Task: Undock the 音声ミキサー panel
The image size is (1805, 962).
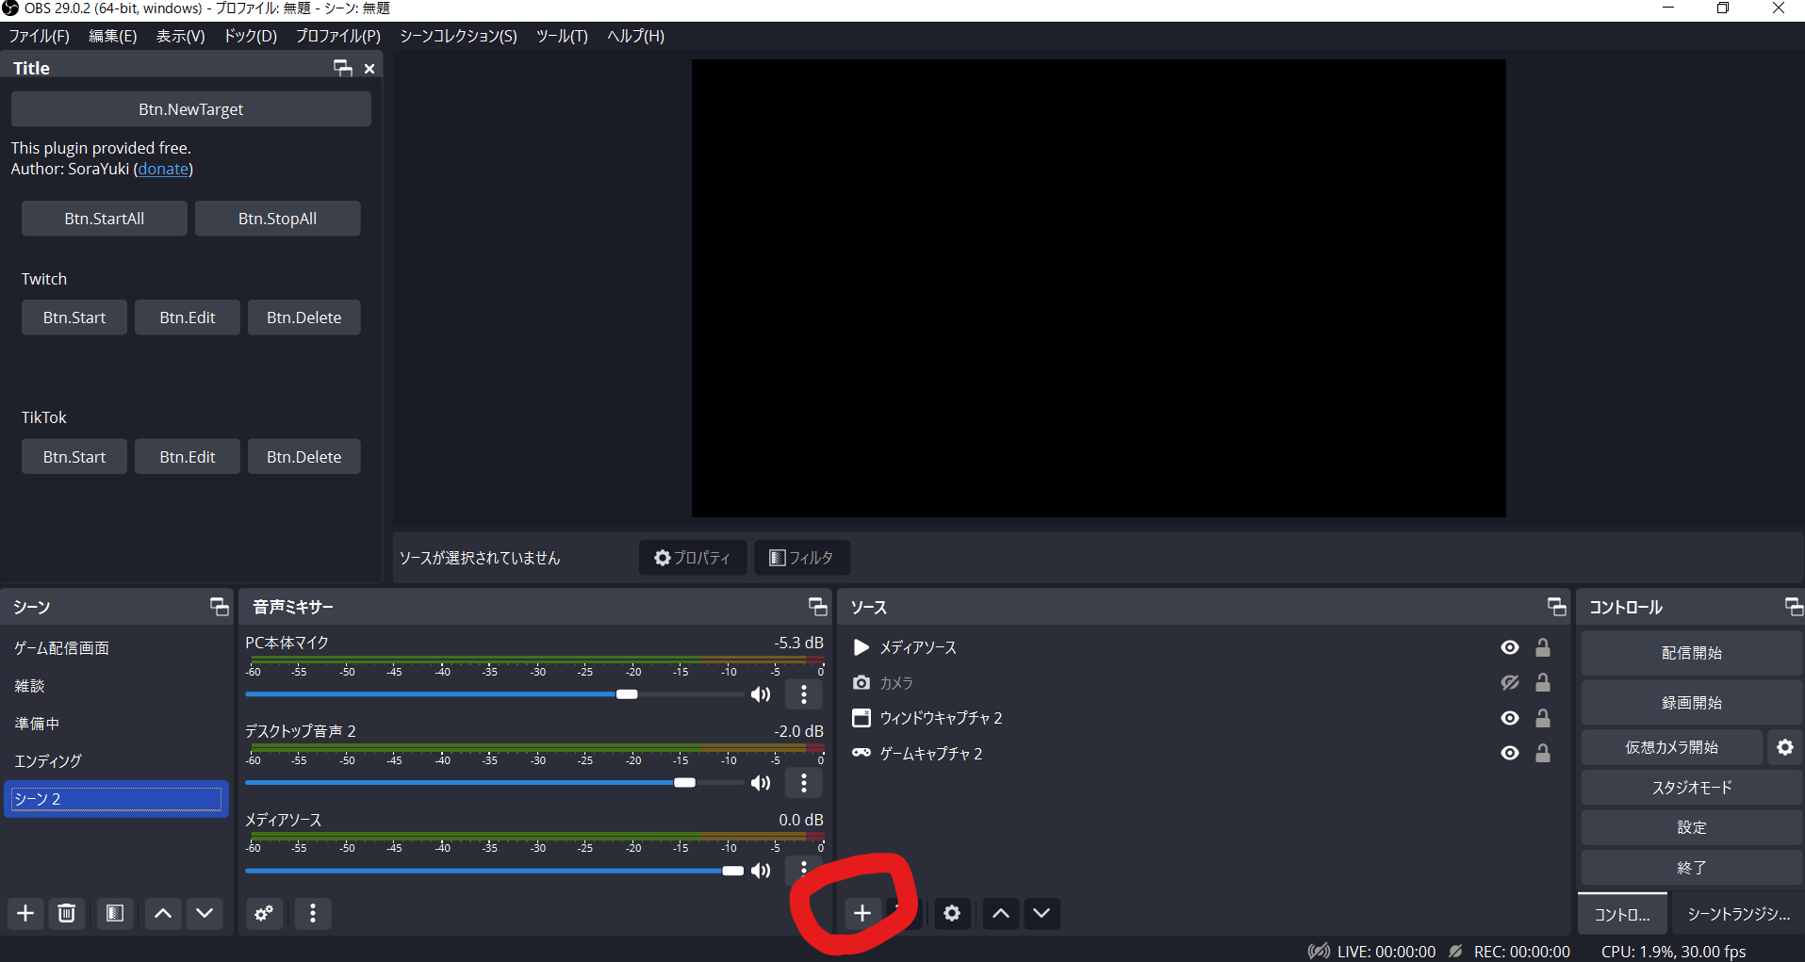Action: 817,607
